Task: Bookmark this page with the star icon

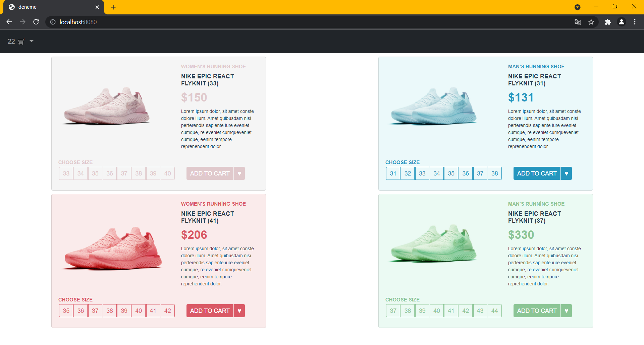Action: click(x=591, y=22)
